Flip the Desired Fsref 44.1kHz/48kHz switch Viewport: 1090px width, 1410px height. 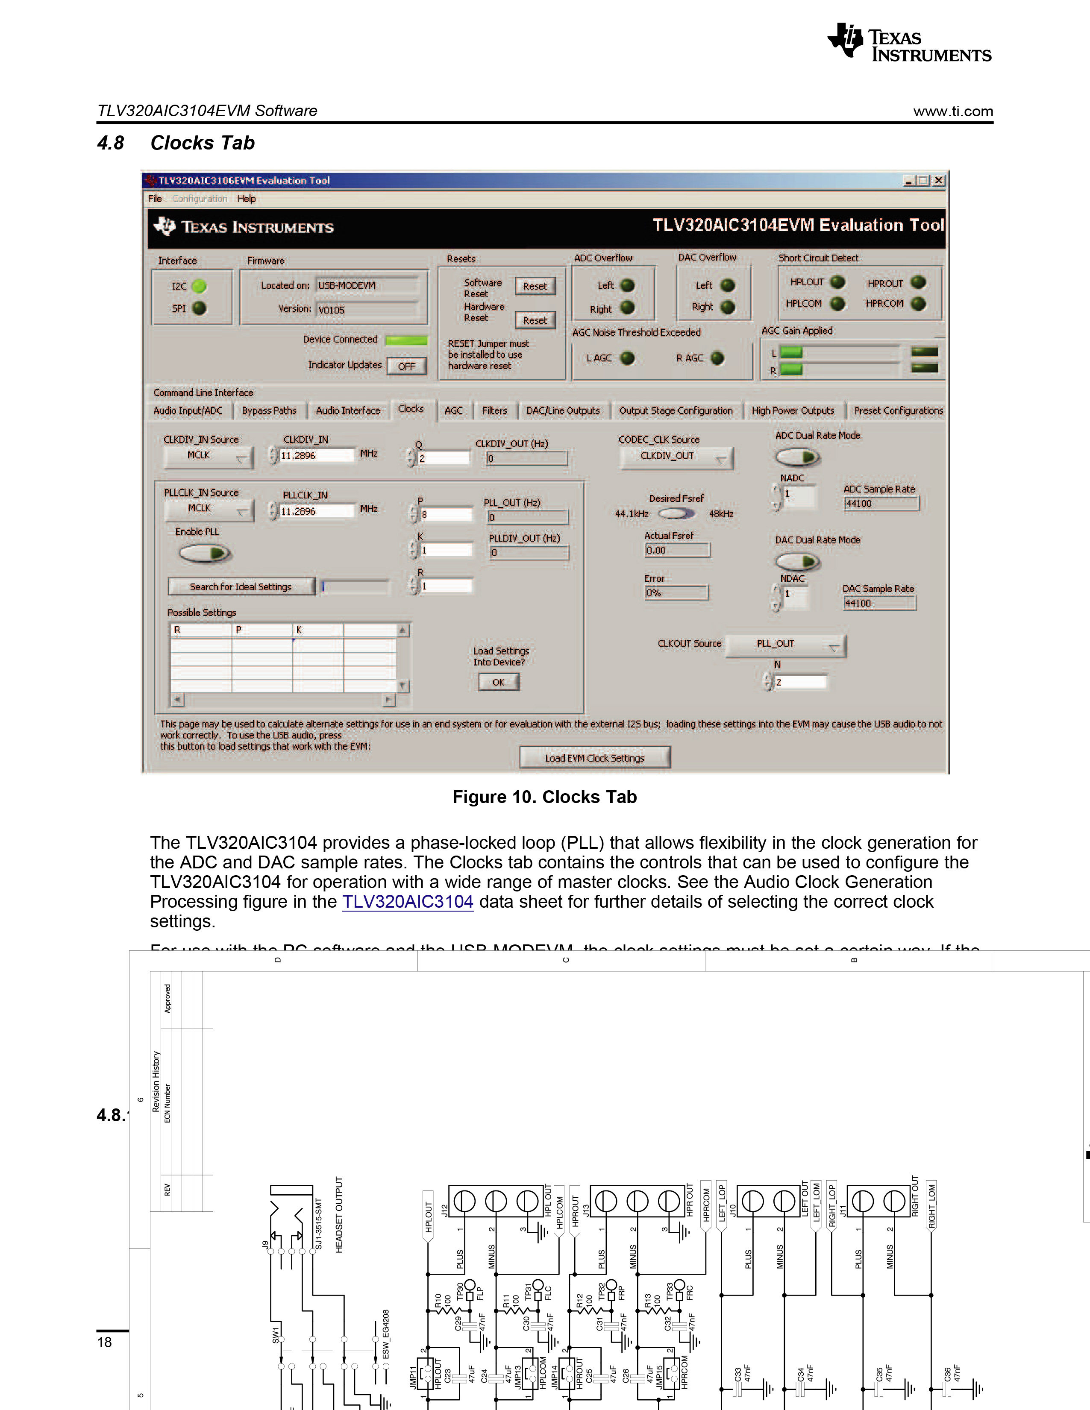[677, 514]
